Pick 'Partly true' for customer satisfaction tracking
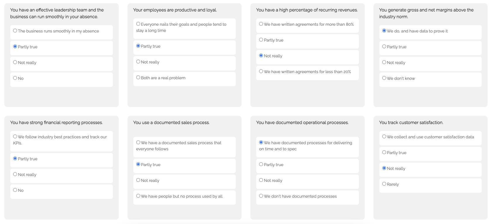This screenshot has width=494, height=224. 384,152
